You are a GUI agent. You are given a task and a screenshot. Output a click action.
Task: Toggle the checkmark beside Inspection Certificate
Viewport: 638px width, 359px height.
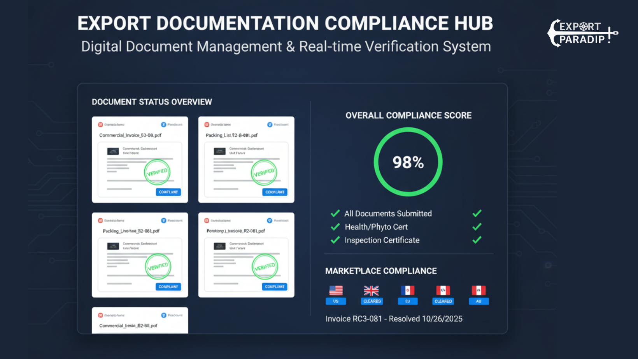click(335, 240)
